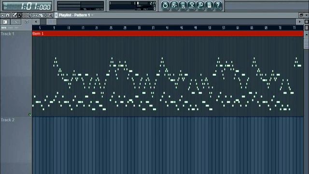Select the delete tool in playlist toolbar

(x=25, y=15)
